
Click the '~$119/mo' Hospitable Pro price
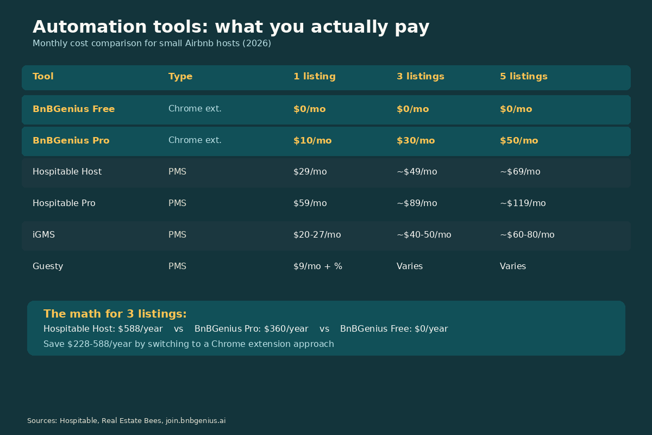pos(523,203)
